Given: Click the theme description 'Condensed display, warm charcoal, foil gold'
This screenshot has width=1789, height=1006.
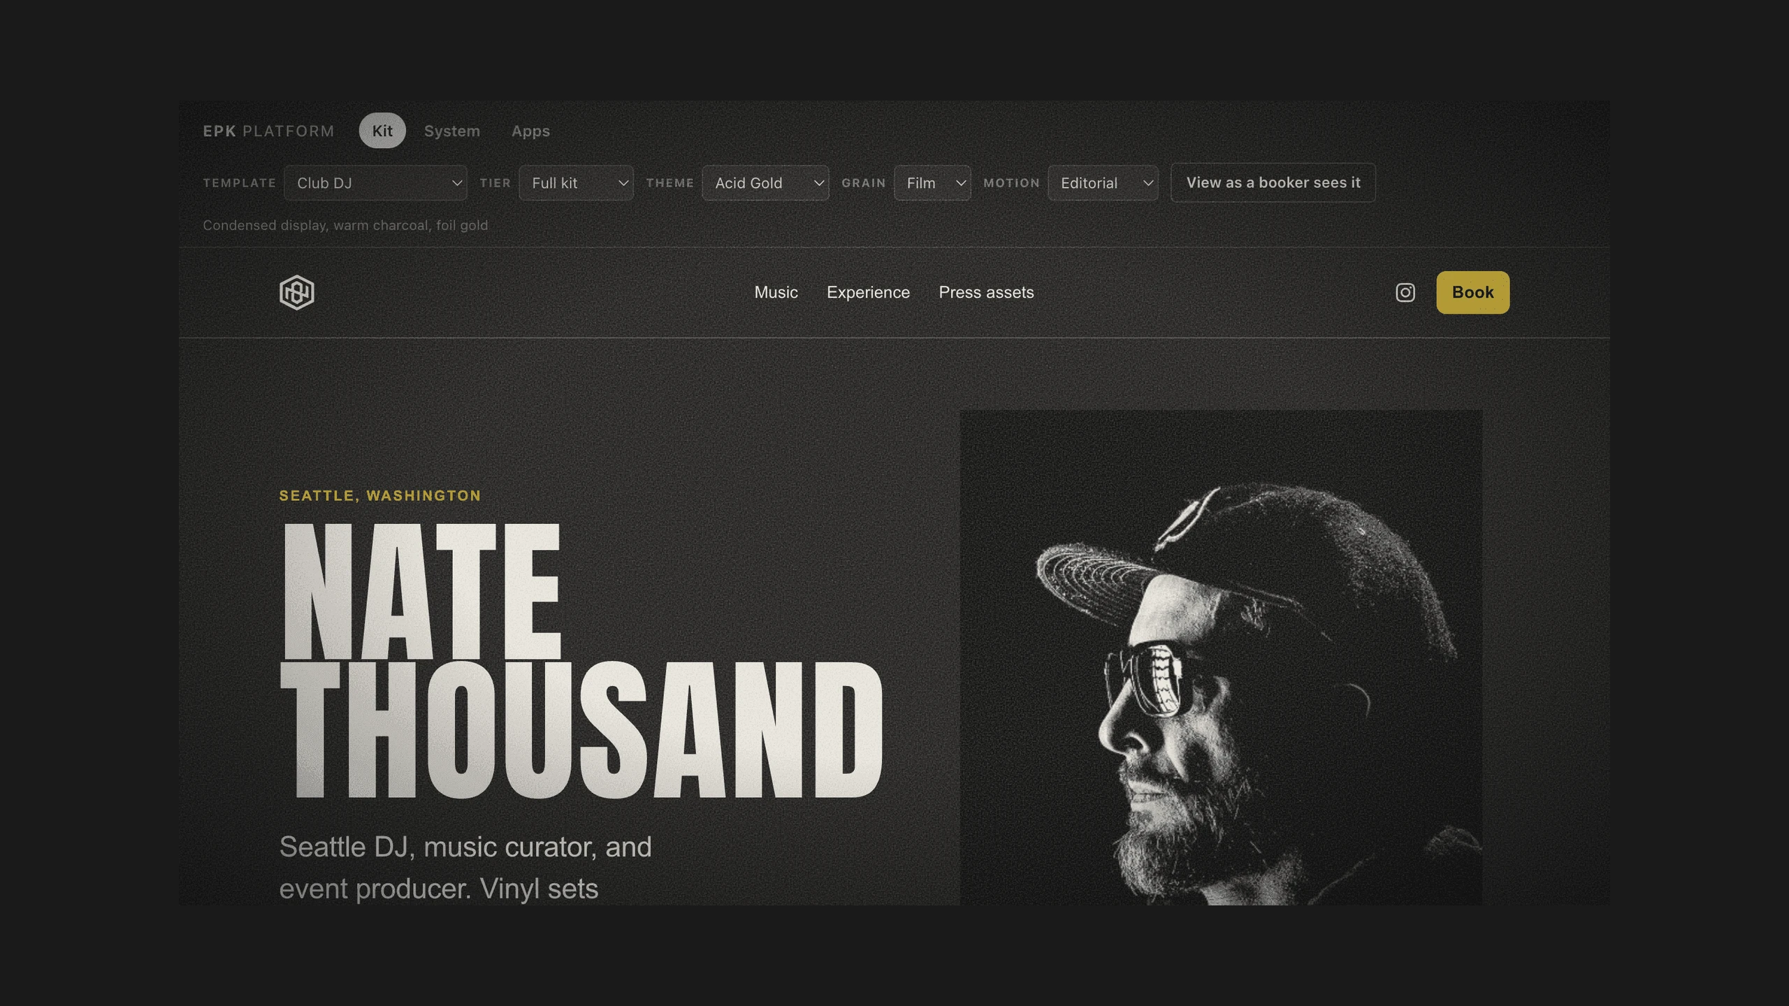Looking at the screenshot, I should click(x=345, y=226).
